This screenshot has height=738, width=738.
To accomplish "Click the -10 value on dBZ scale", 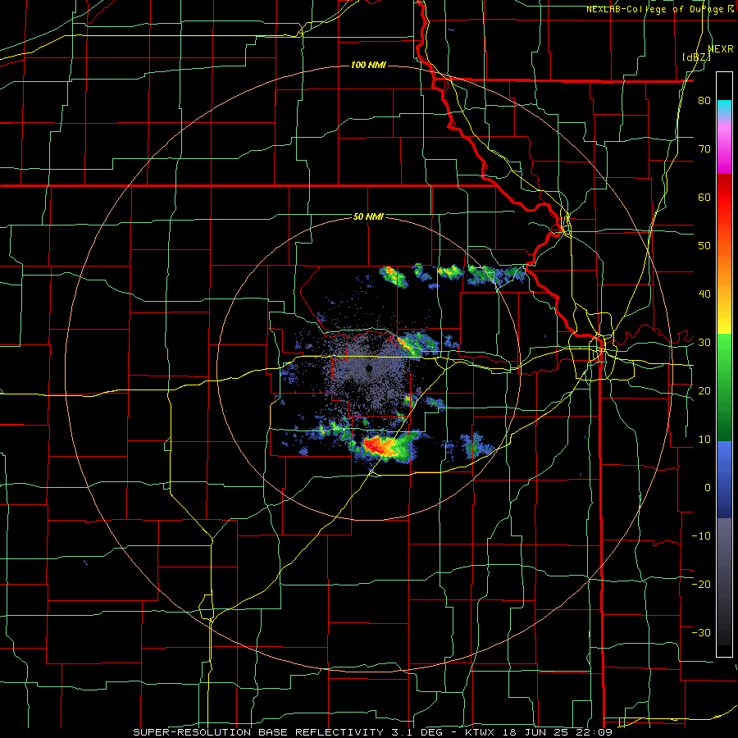I will pos(701,536).
